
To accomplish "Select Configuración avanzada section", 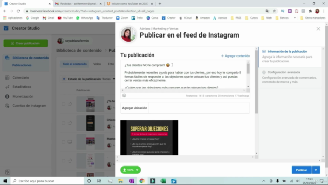I will point(290,77).
